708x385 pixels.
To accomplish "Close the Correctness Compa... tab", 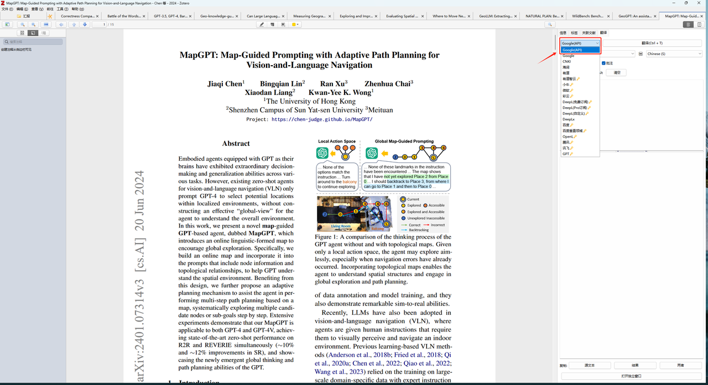I will coord(98,17).
